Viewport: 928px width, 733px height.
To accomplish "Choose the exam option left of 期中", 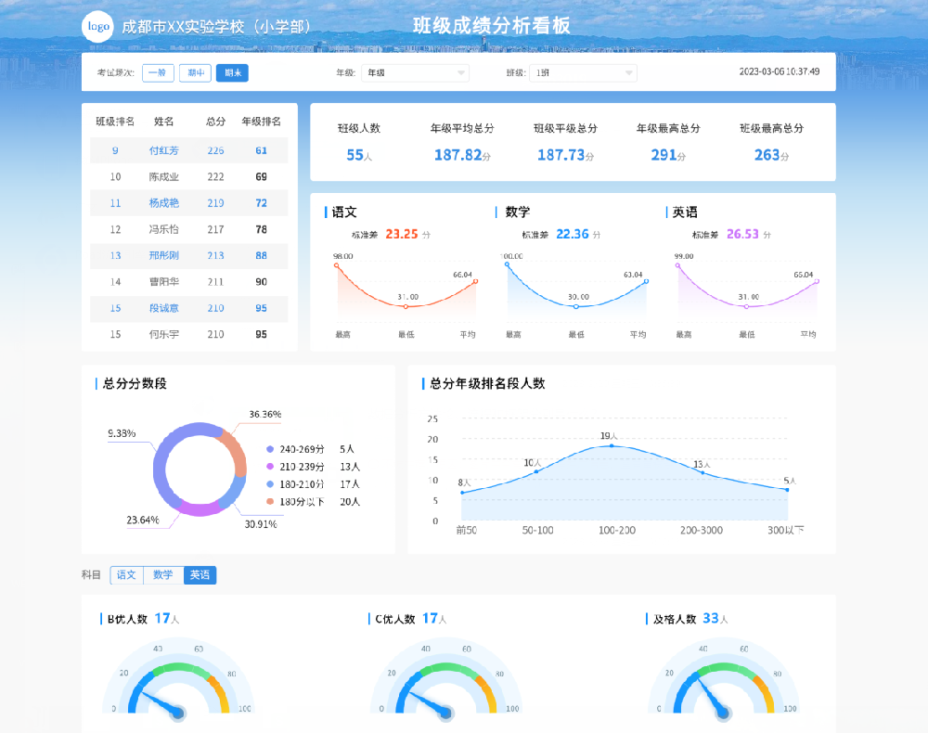I will pyautogui.click(x=158, y=72).
